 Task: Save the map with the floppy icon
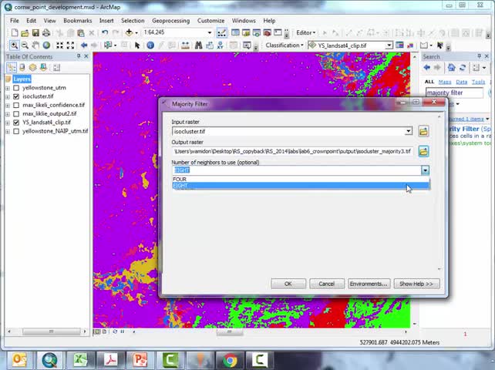(x=35, y=32)
